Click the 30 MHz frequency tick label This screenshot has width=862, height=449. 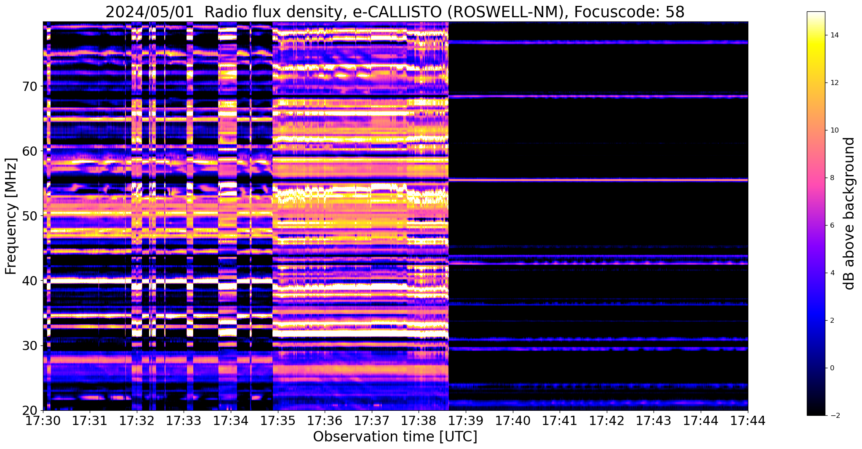[x=31, y=345]
